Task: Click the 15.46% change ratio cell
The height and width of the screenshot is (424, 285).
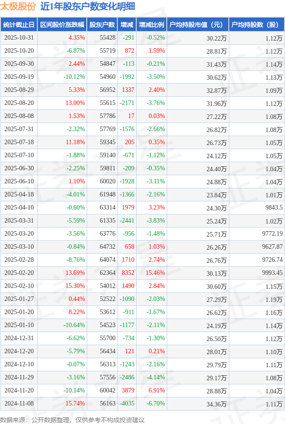Action: point(154,273)
